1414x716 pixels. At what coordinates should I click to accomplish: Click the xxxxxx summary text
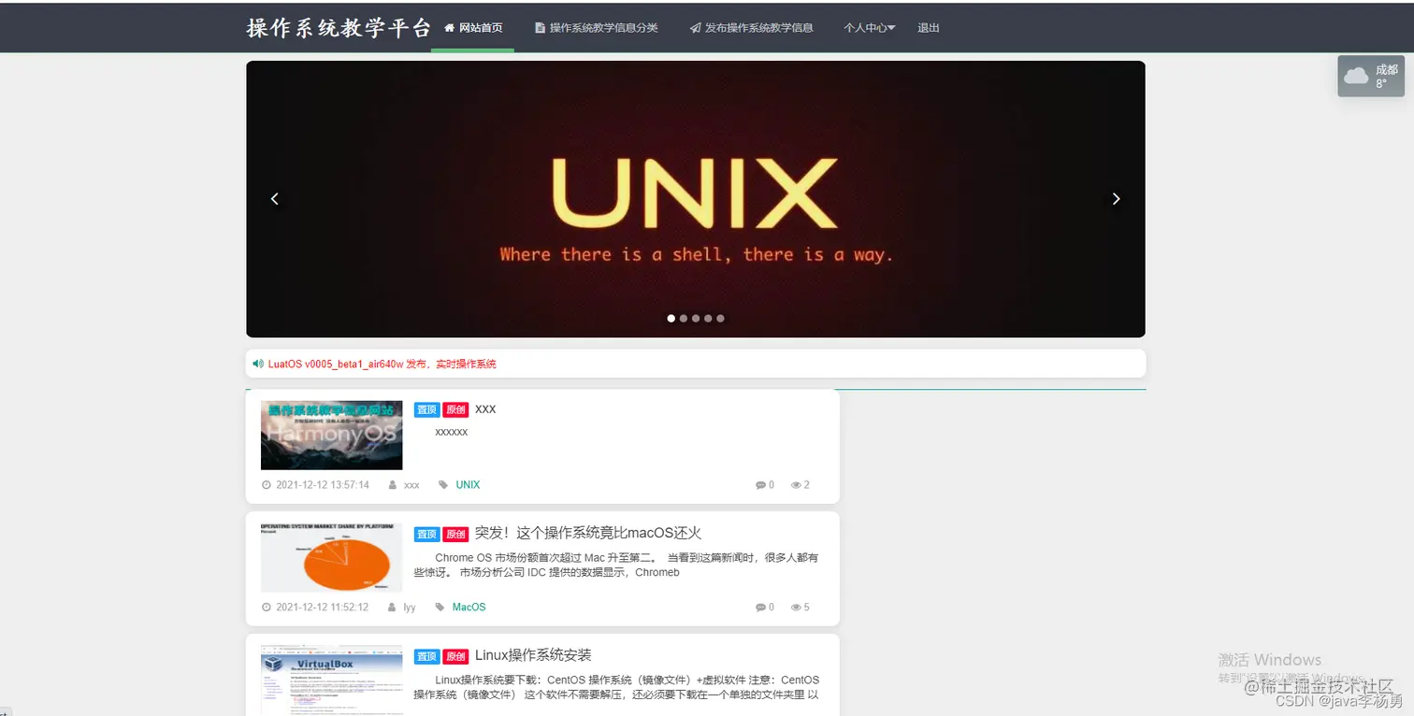click(452, 432)
